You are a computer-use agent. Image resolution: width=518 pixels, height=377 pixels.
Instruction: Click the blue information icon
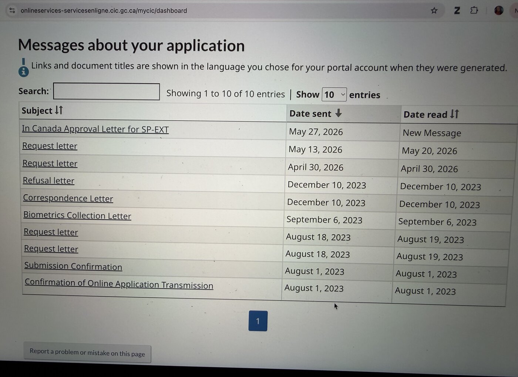23,71
